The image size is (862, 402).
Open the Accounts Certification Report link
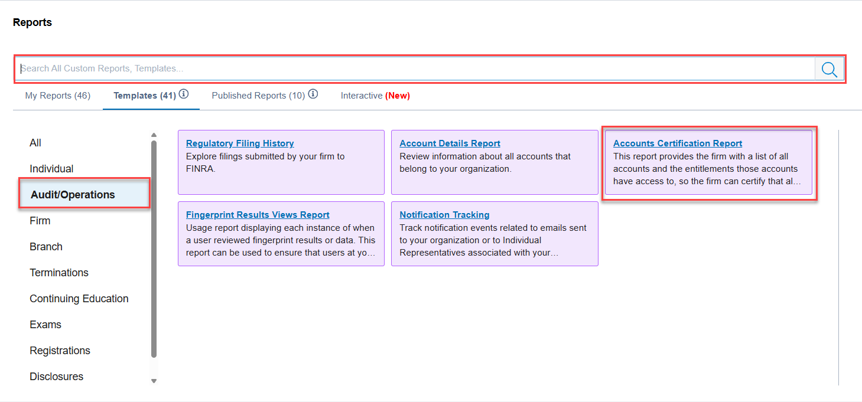pos(678,143)
